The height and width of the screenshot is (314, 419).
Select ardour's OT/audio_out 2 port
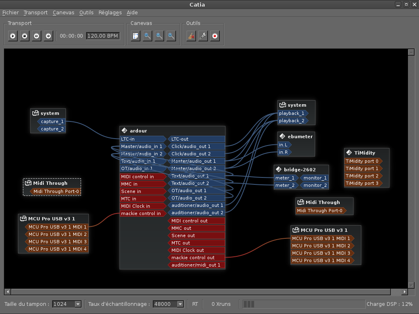(196, 198)
